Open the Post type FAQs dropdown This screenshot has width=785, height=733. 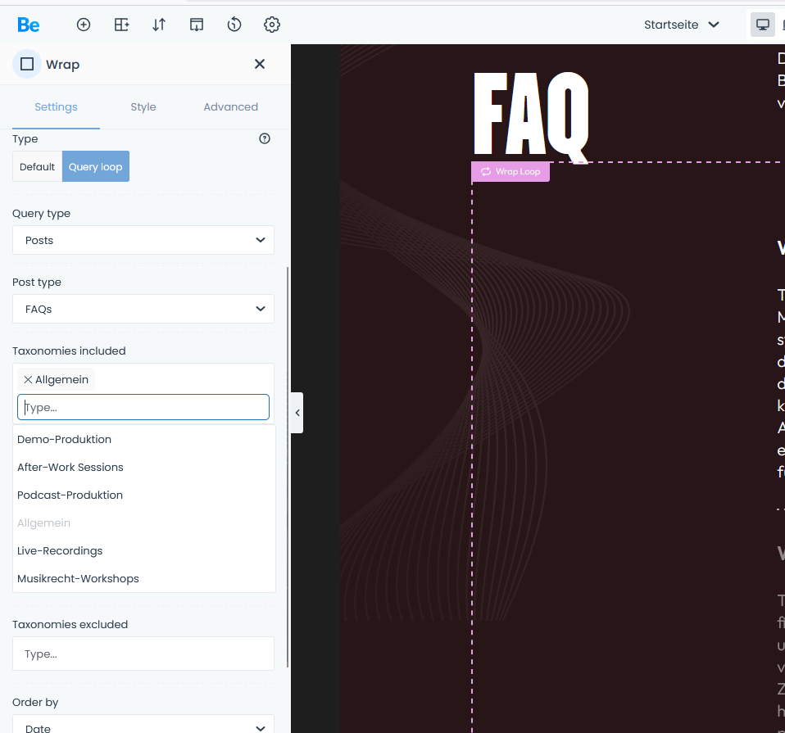click(x=143, y=309)
